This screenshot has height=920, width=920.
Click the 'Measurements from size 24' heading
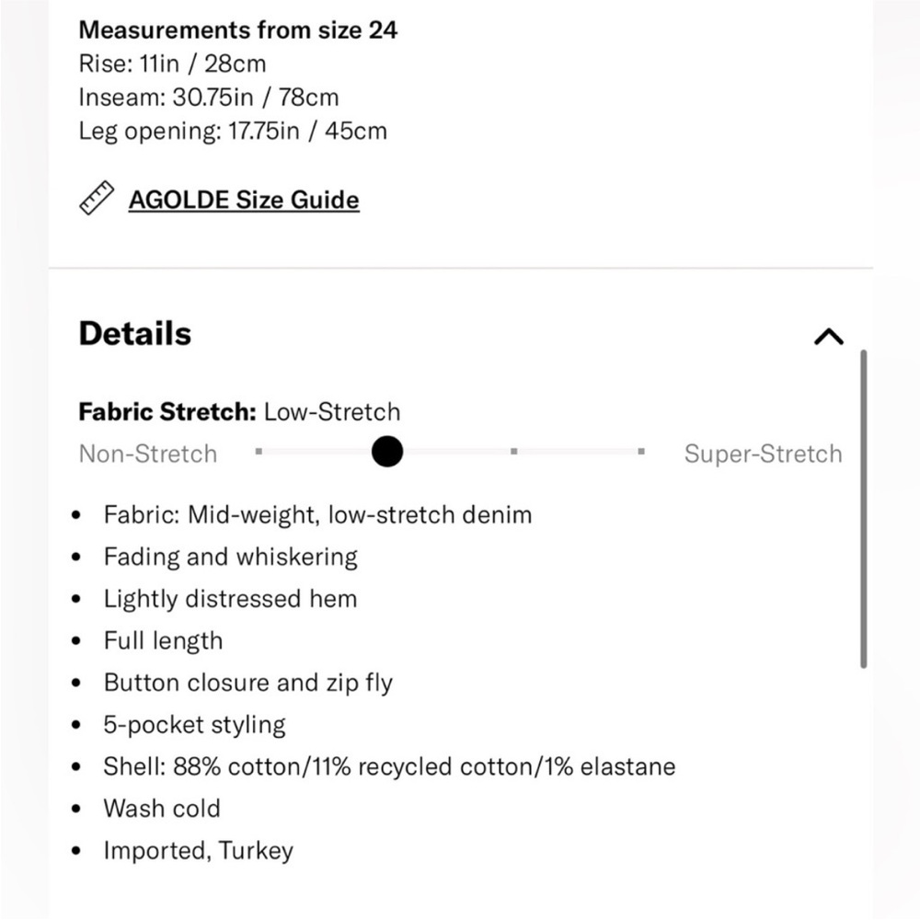click(x=238, y=29)
